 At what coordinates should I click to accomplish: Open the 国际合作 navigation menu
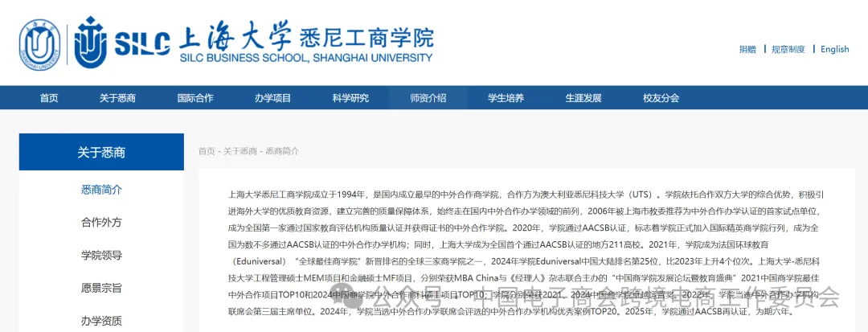click(x=194, y=99)
